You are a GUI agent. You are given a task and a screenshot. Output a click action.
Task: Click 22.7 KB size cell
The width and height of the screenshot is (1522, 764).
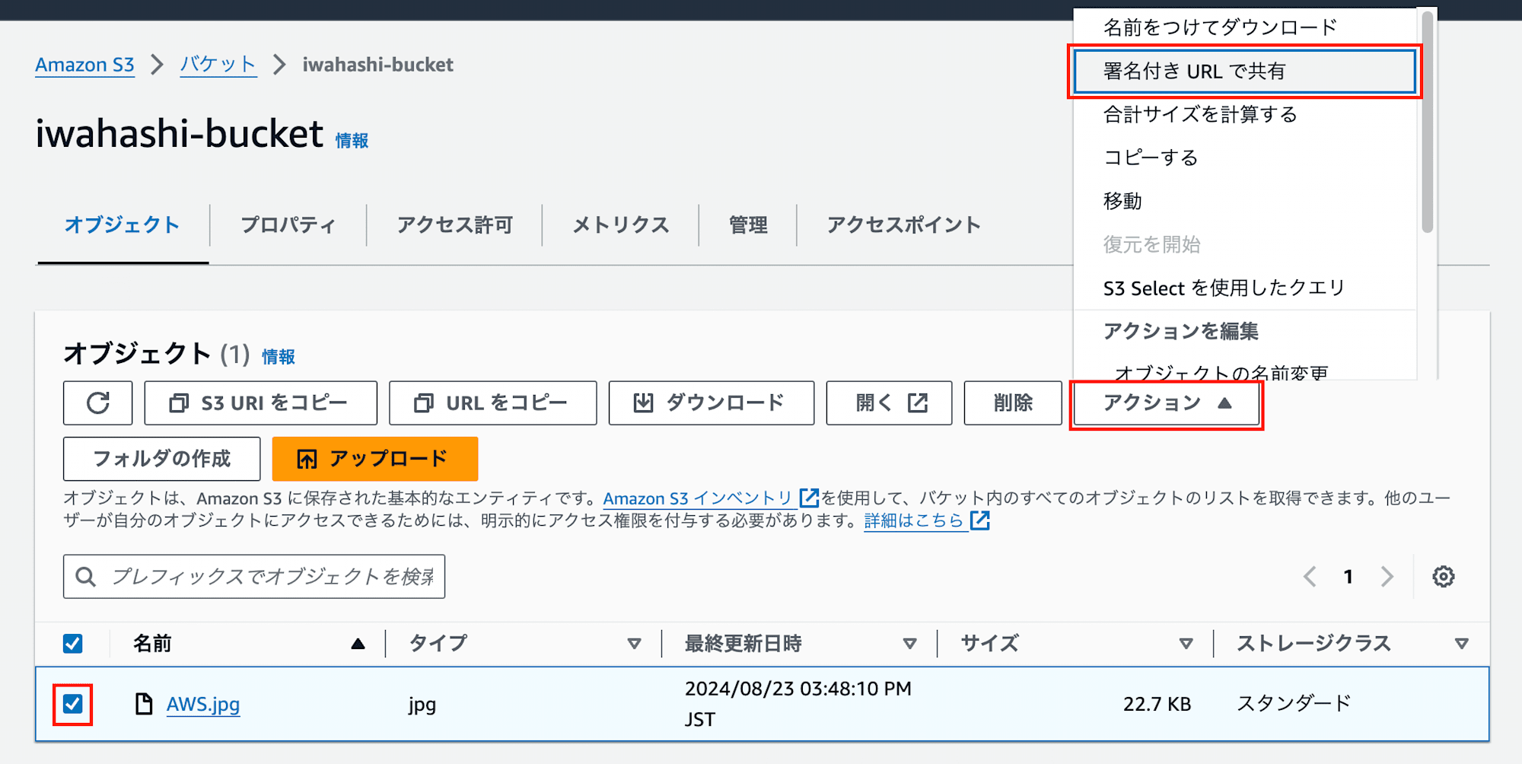click(x=1157, y=704)
